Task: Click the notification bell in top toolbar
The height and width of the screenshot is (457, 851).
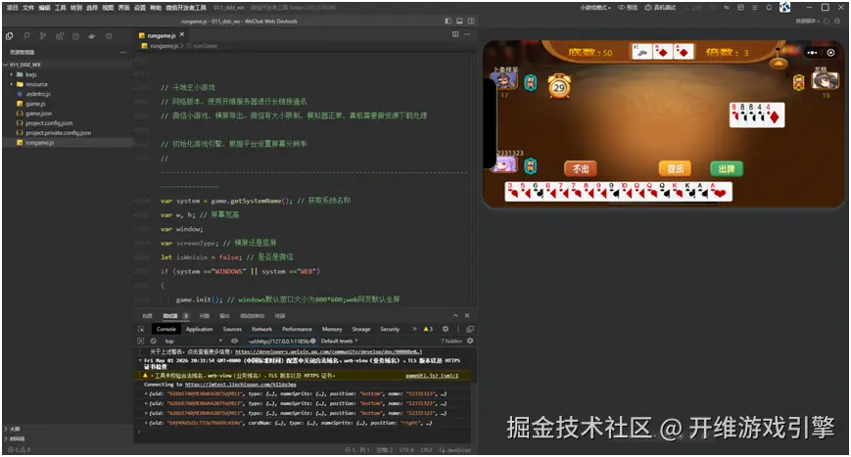Action: pyautogui.click(x=769, y=8)
